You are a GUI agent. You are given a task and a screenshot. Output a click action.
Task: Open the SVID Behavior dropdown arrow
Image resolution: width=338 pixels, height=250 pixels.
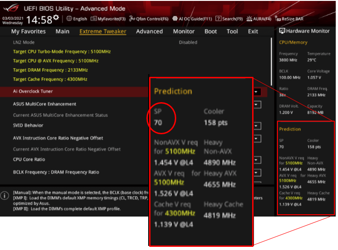pyautogui.click(x=257, y=126)
